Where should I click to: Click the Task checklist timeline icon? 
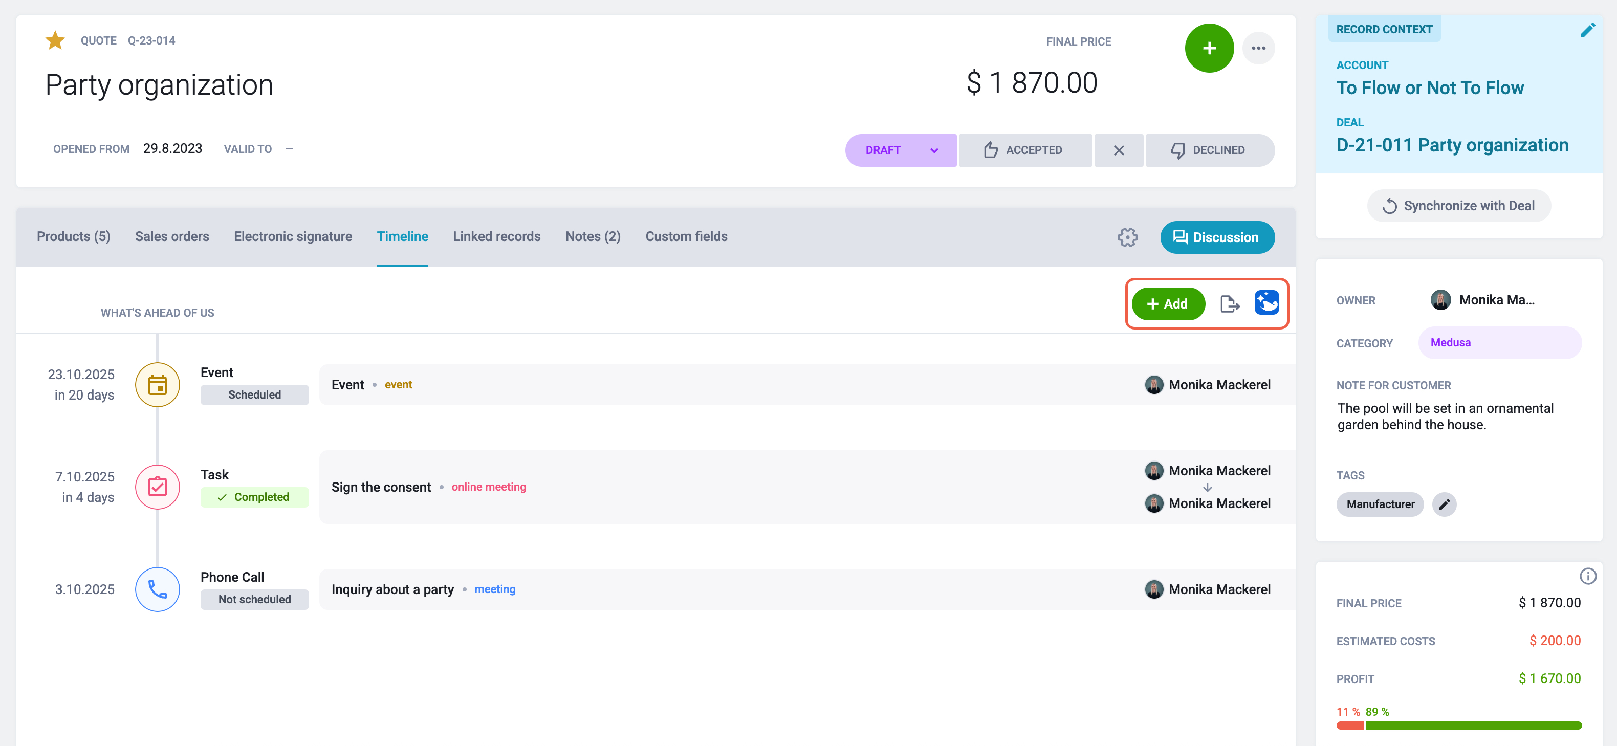[x=158, y=487]
